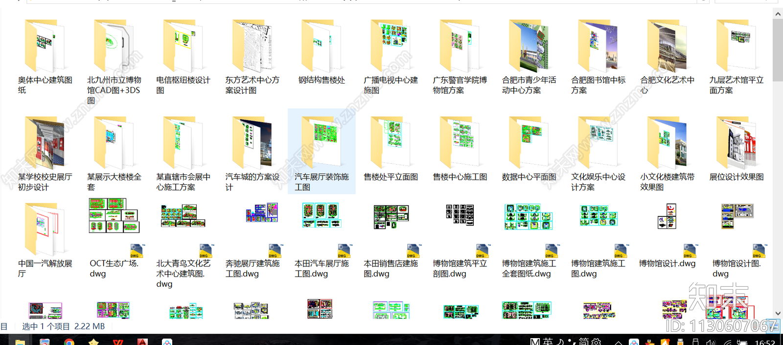Click the vertical scrollbar thumb
Viewport: 783px width, 345px height.
pos(778,50)
